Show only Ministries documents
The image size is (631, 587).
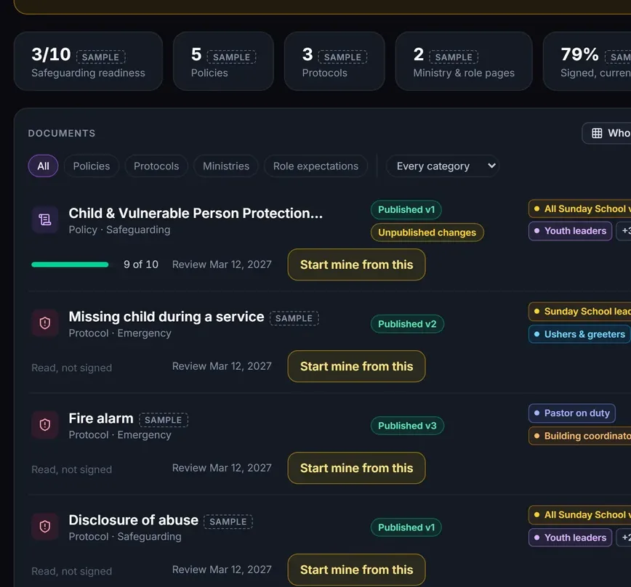coord(226,166)
